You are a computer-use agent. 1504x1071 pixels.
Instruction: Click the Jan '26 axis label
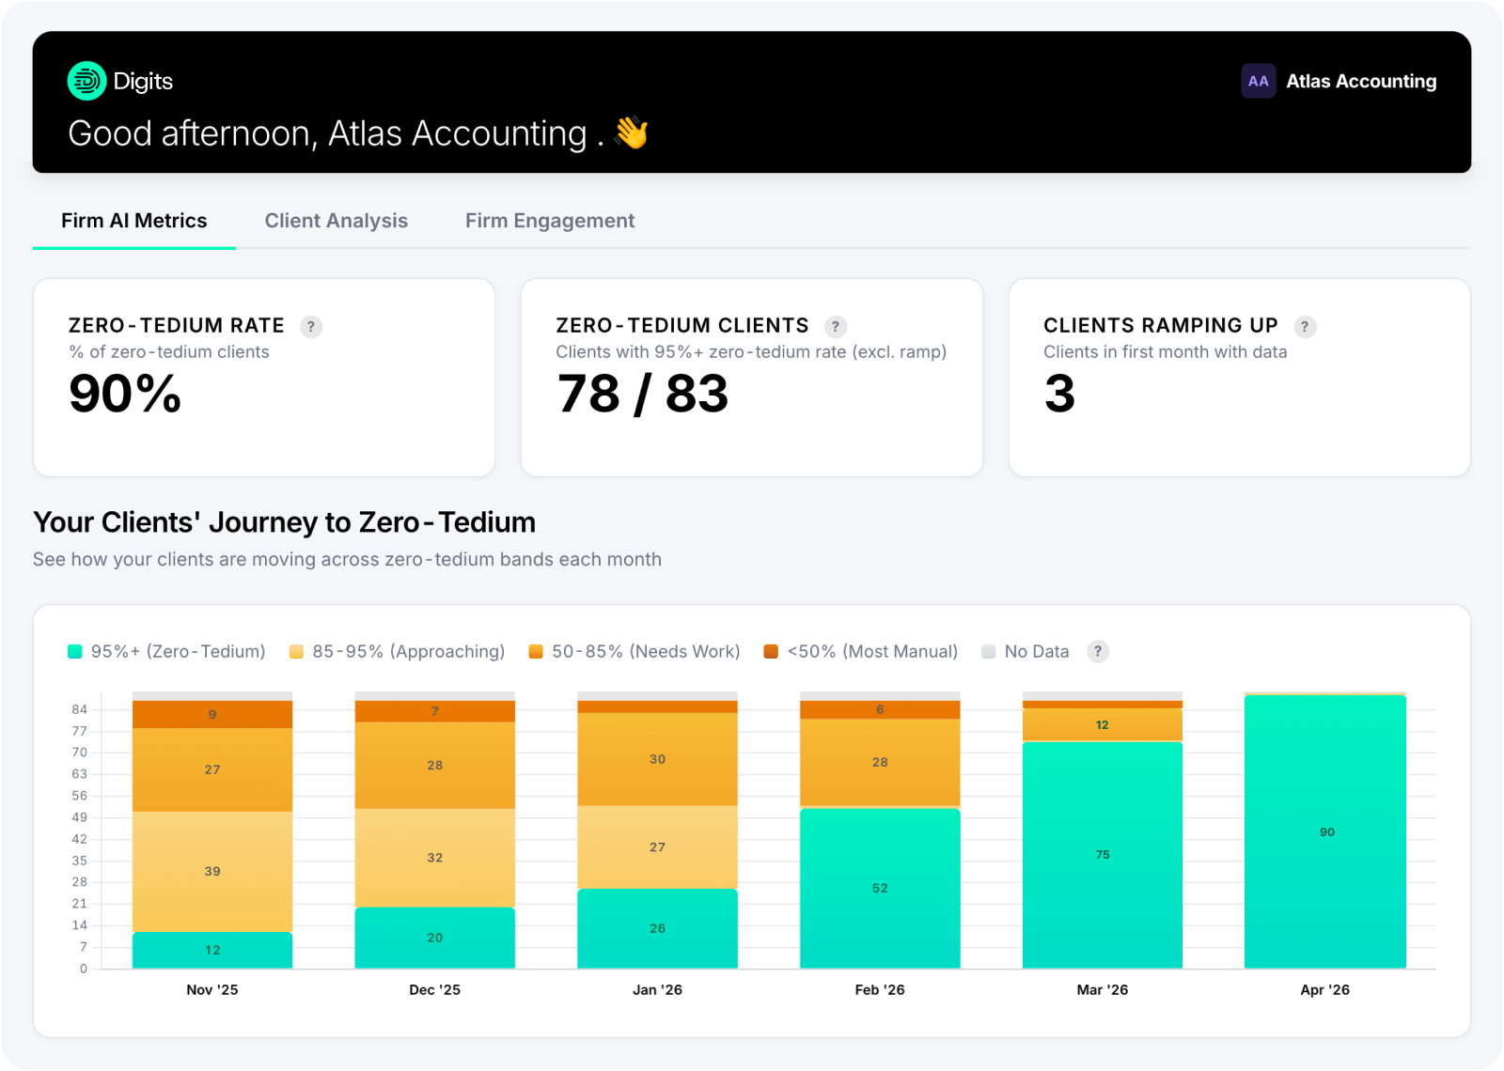657,990
